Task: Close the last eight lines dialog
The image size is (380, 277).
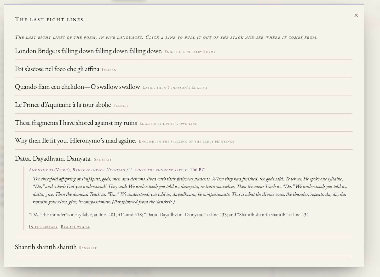Action: [356, 15]
